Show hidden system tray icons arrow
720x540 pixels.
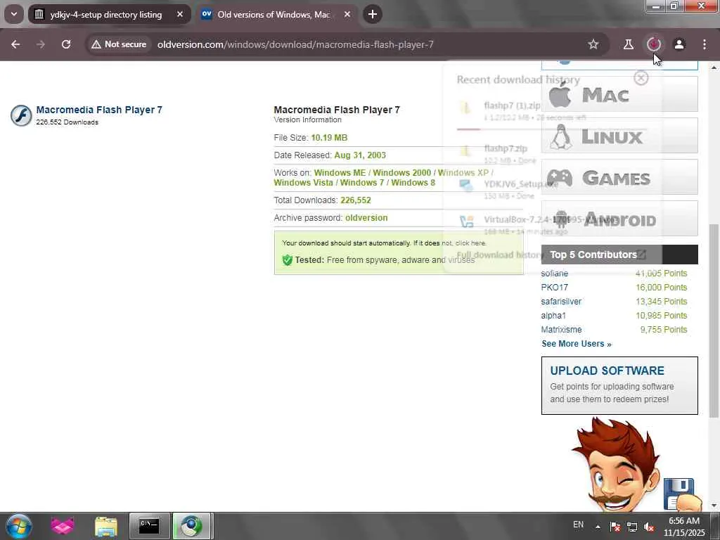[598, 527]
